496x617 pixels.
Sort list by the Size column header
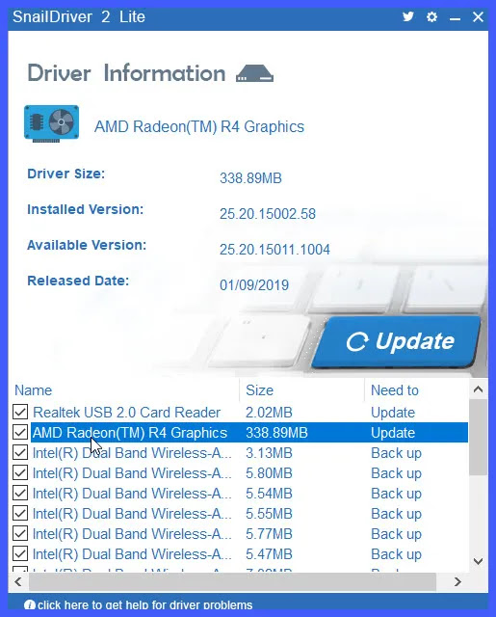click(x=301, y=390)
